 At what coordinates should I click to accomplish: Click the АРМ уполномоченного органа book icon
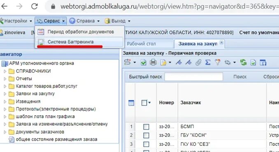tap(5, 63)
